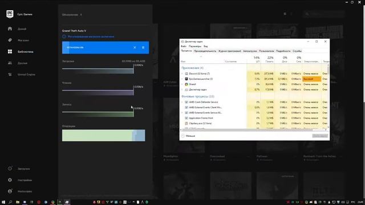
Task: Switch to the Производительность tab
Action: 205,51
